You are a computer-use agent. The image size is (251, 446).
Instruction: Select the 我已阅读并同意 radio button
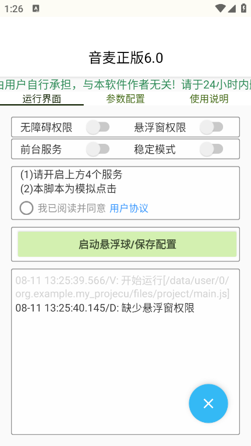tap(26, 208)
